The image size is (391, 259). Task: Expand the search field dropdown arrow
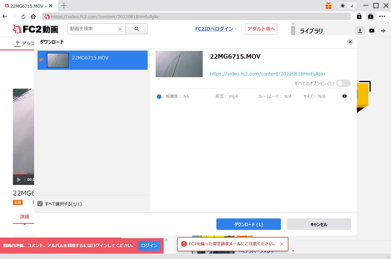coord(120,29)
